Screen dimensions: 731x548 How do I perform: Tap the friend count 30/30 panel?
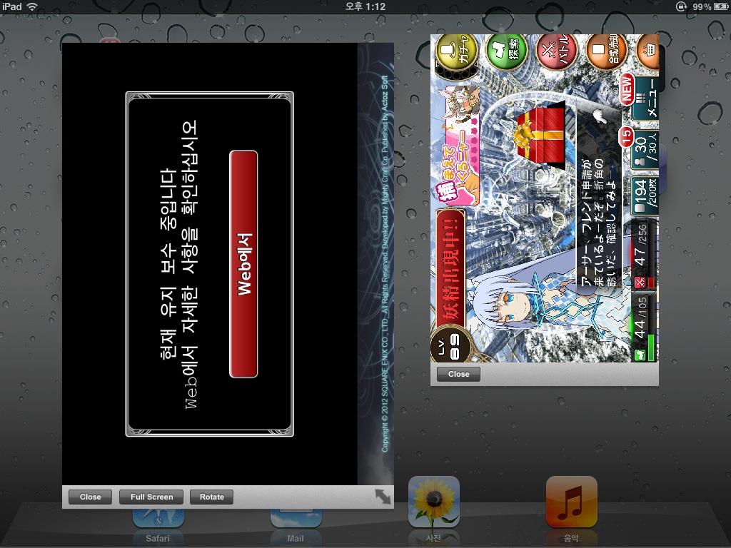pyautogui.click(x=645, y=150)
